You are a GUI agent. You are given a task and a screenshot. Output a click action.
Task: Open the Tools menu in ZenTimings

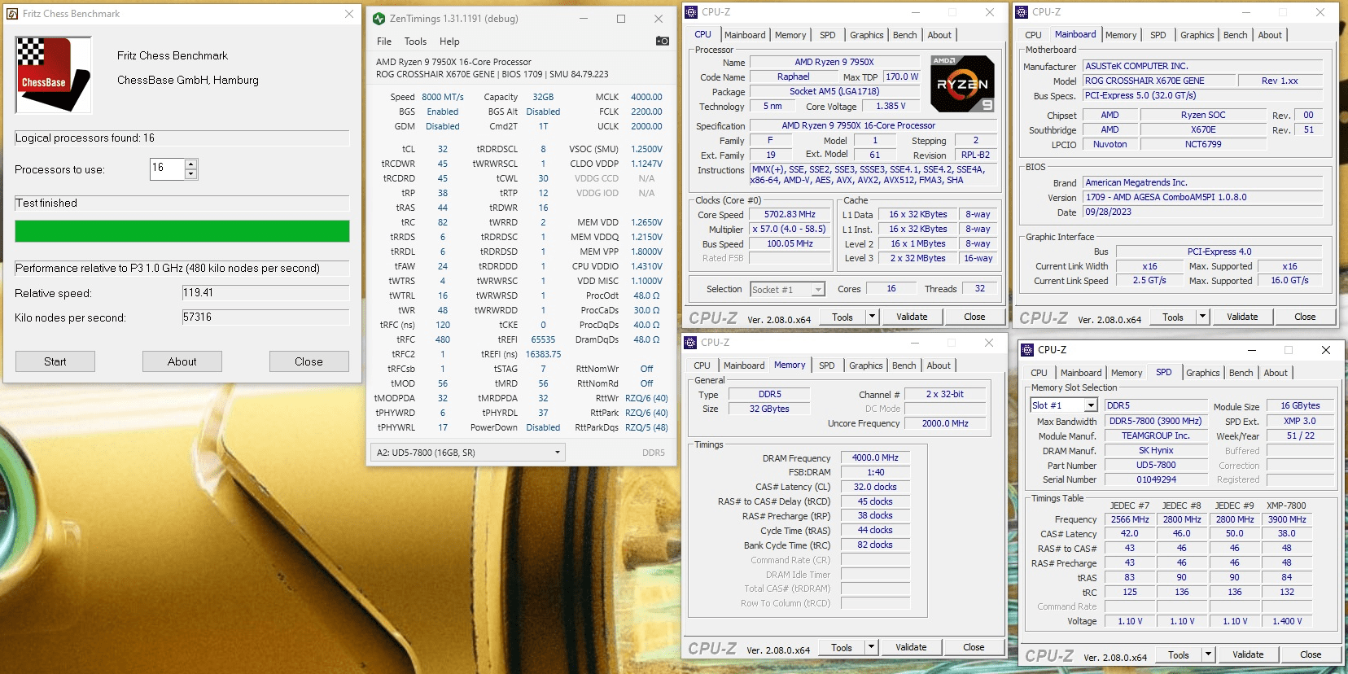(x=415, y=42)
